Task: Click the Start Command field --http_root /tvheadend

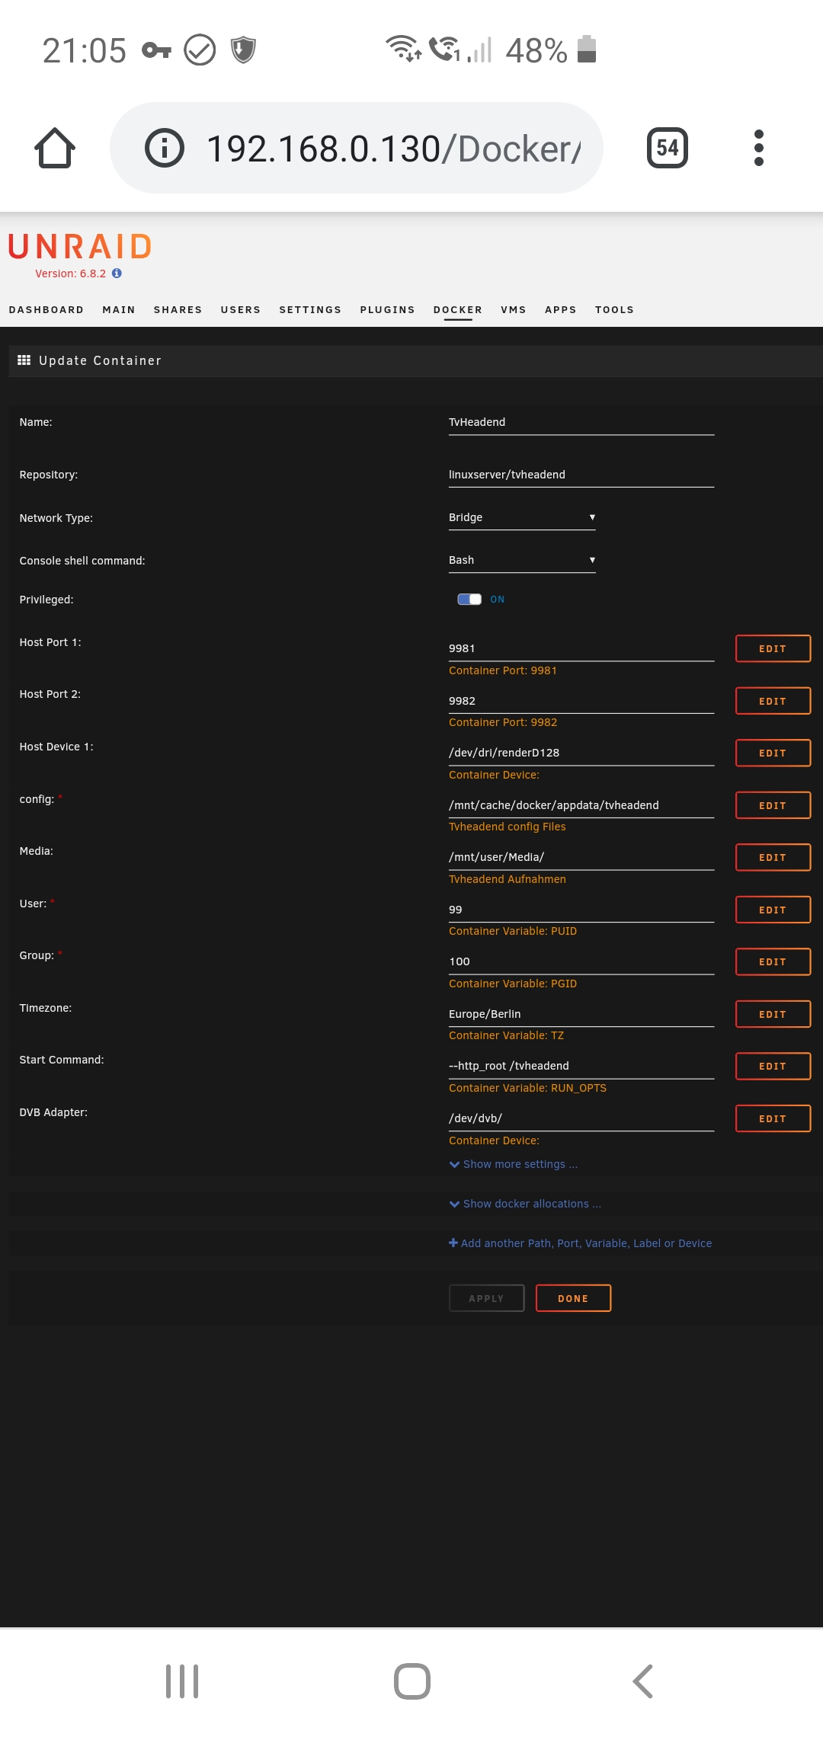Action: [581, 1067]
